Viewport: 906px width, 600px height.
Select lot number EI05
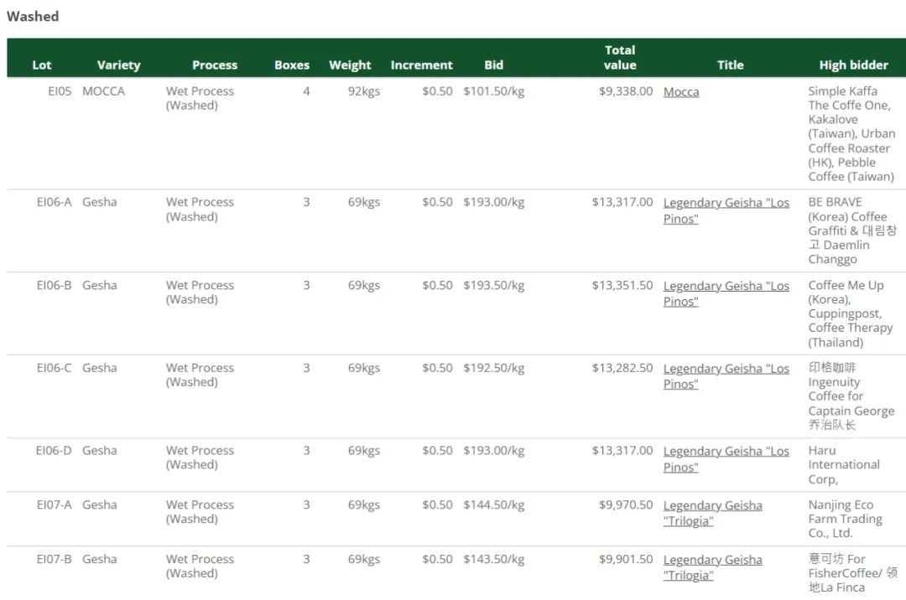tap(60, 91)
